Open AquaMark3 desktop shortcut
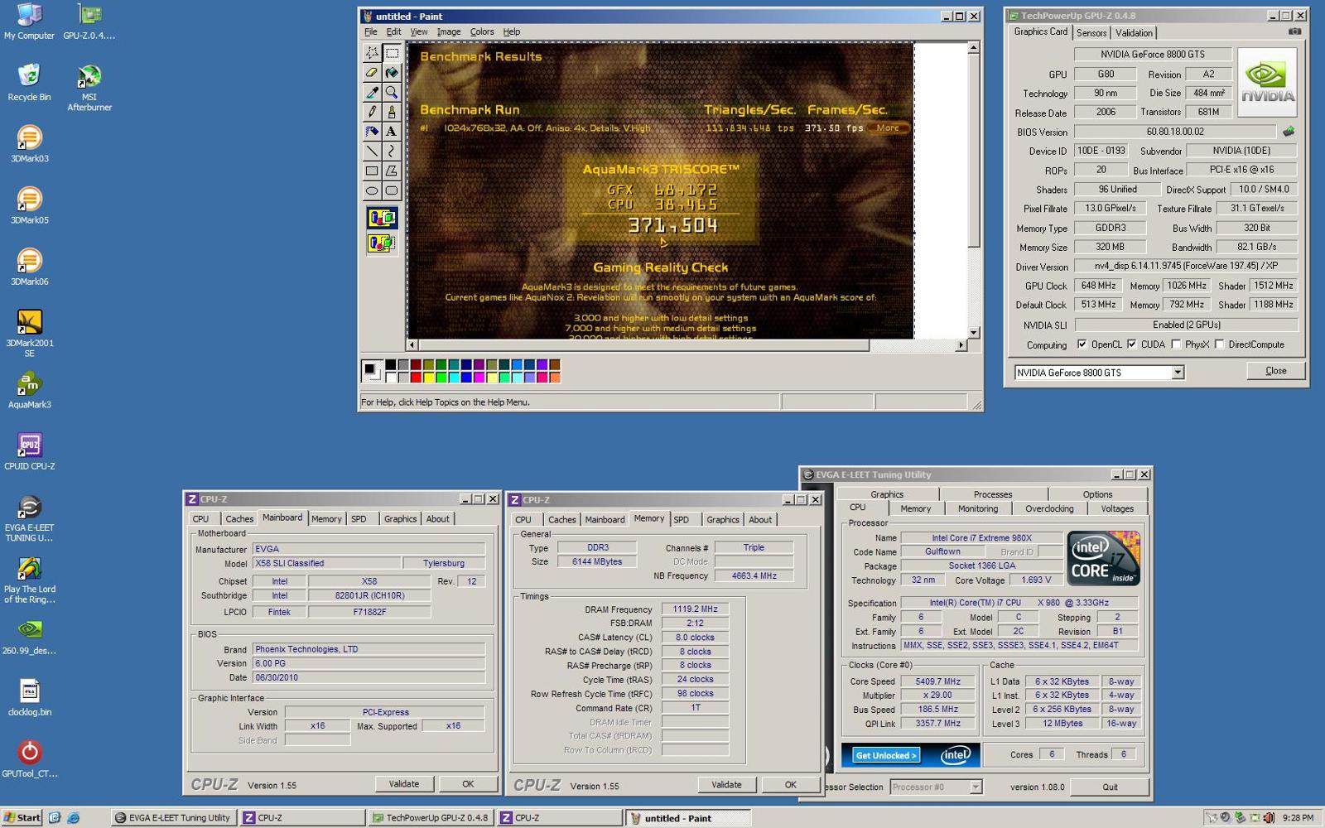 click(x=29, y=390)
